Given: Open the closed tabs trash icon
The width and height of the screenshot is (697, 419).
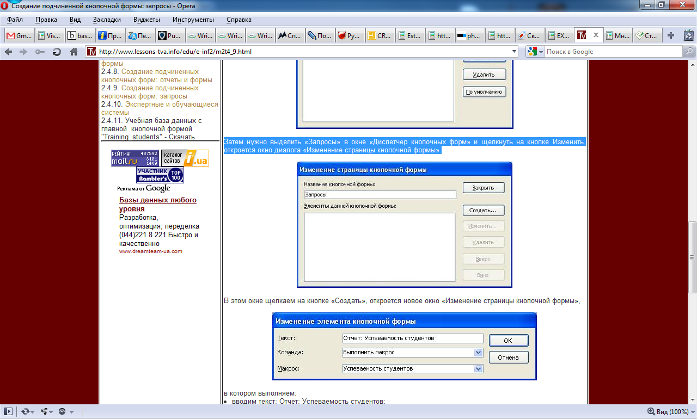Looking at the screenshot, I should (x=689, y=35).
